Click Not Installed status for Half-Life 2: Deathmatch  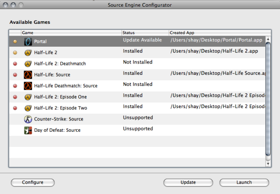[138, 62]
